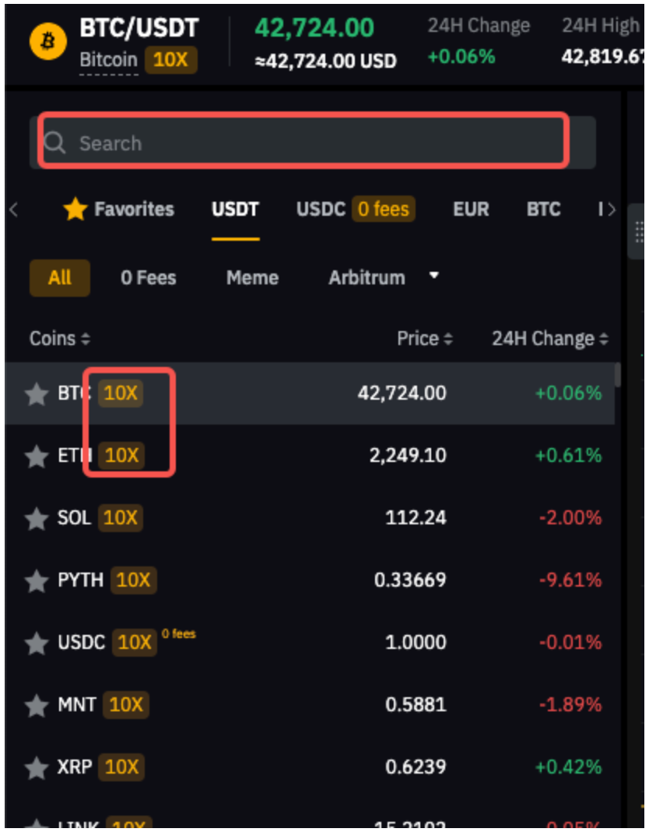
Task: Favorite BTC with its star toggle
Action: pyautogui.click(x=37, y=394)
